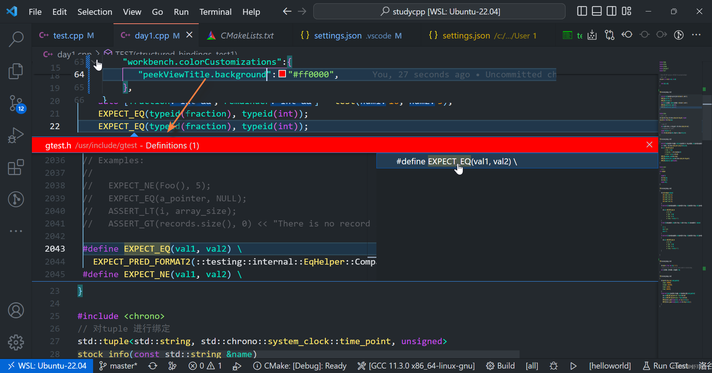Show errors and warnings in Problems panel
Screen dimensions: 712x373
tap(205, 366)
